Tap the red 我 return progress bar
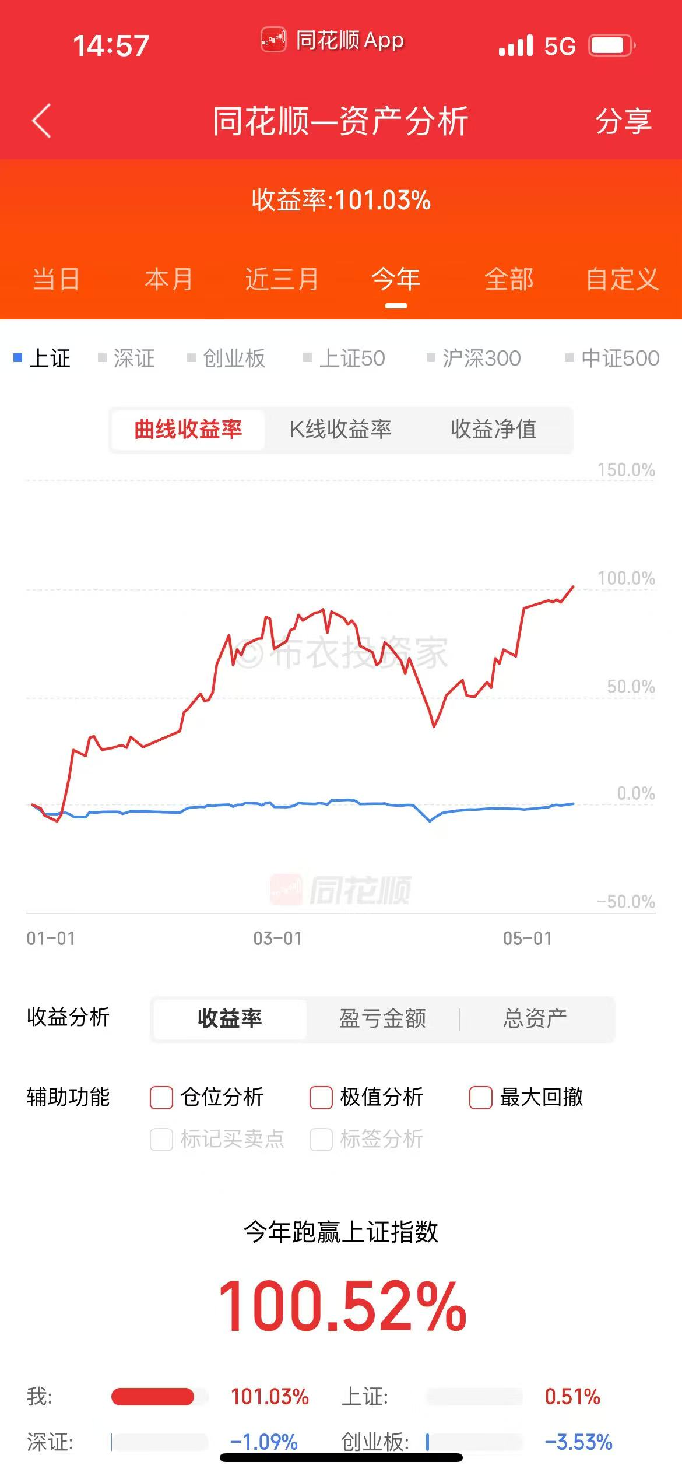 coord(153,1397)
